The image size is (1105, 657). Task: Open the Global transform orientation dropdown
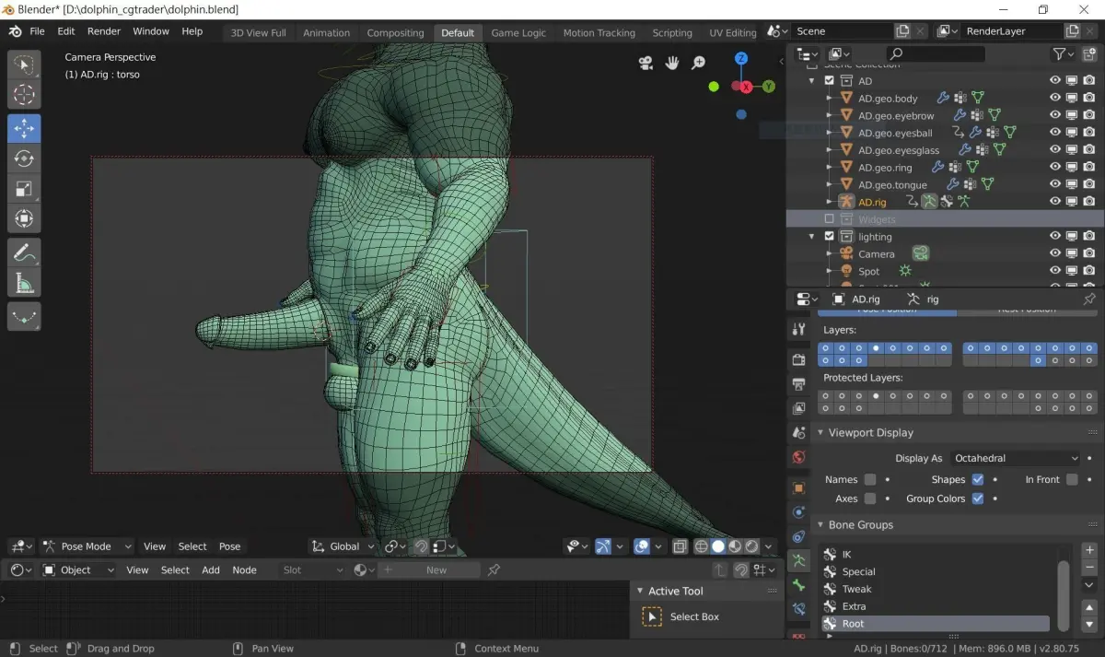tap(343, 546)
